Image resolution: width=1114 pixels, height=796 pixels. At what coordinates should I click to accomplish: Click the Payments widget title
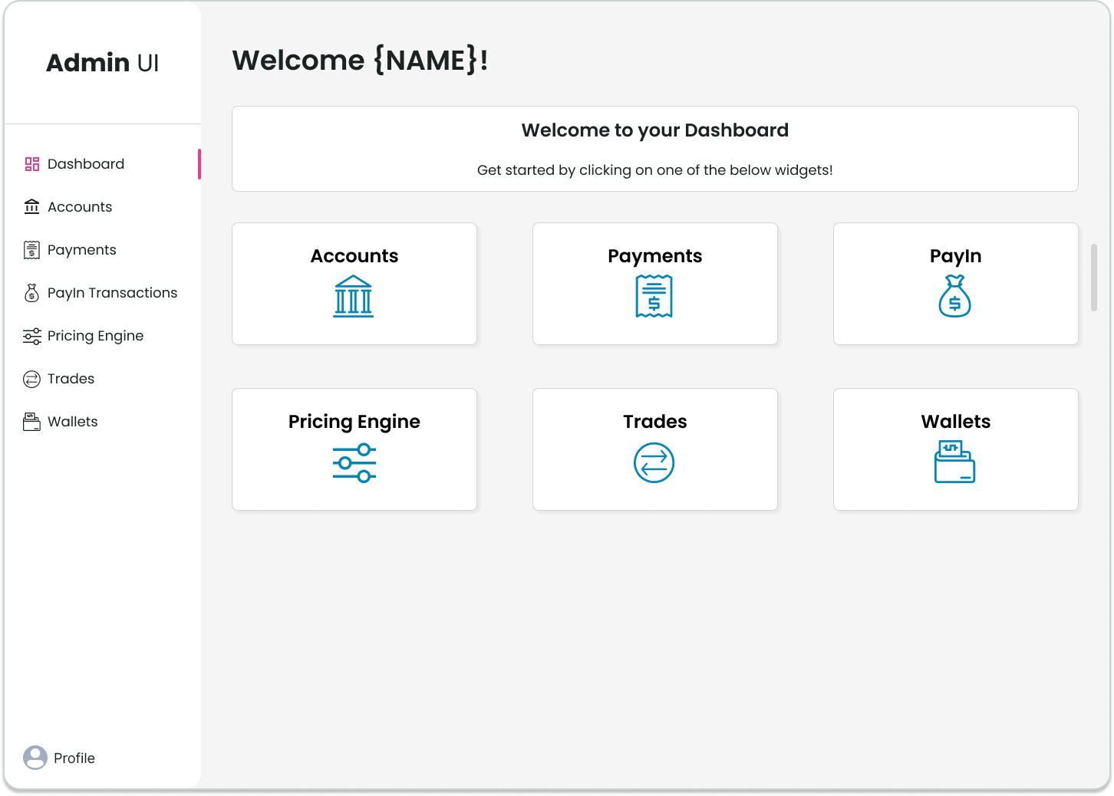pyautogui.click(x=655, y=256)
